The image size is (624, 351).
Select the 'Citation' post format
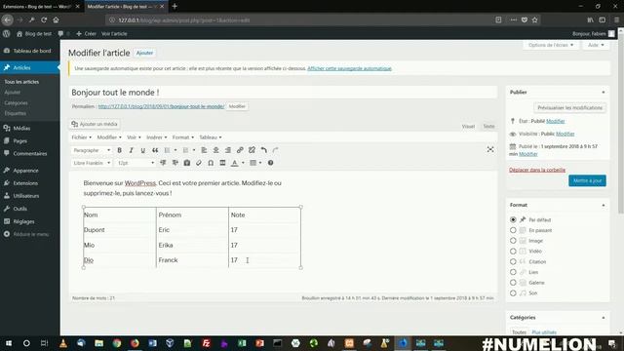click(x=513, y=261)
